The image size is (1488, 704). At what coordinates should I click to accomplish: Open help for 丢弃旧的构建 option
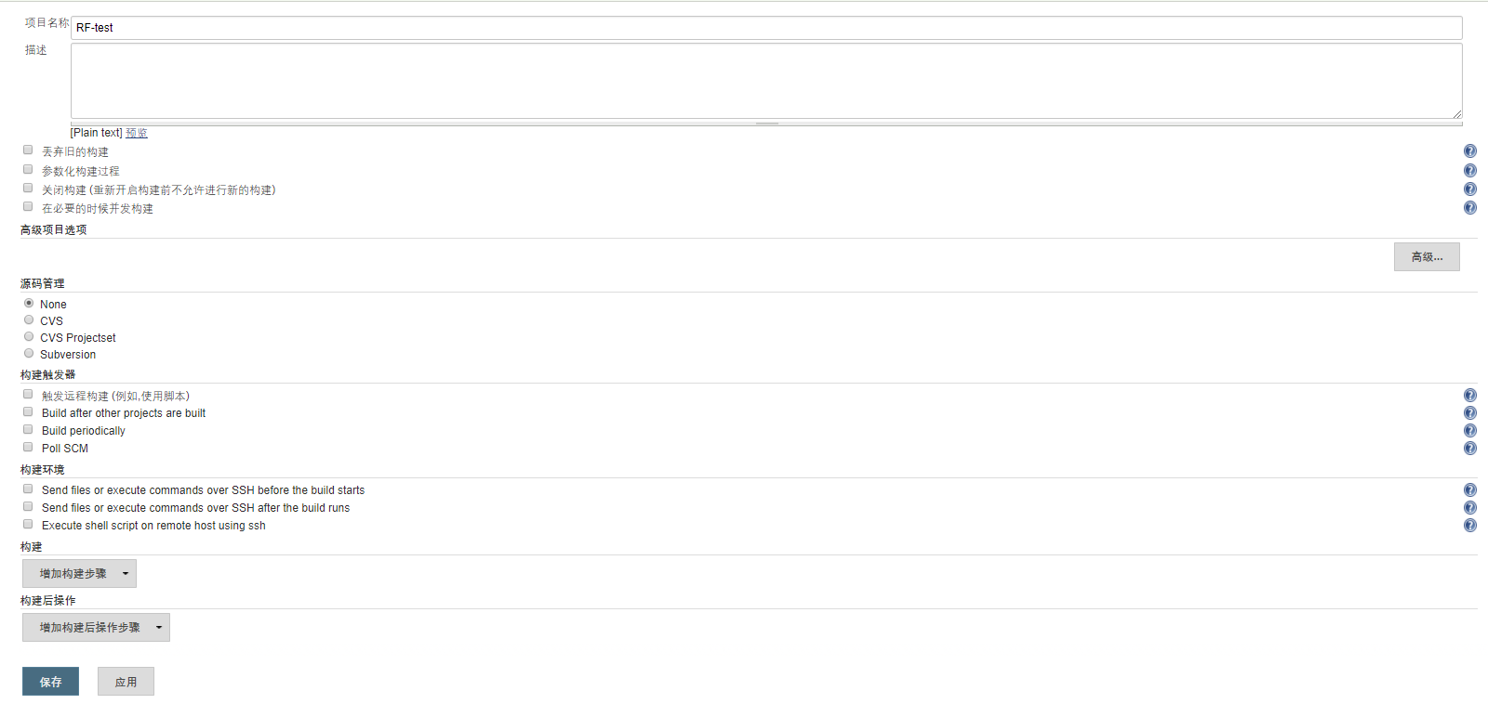point(1469,151)
